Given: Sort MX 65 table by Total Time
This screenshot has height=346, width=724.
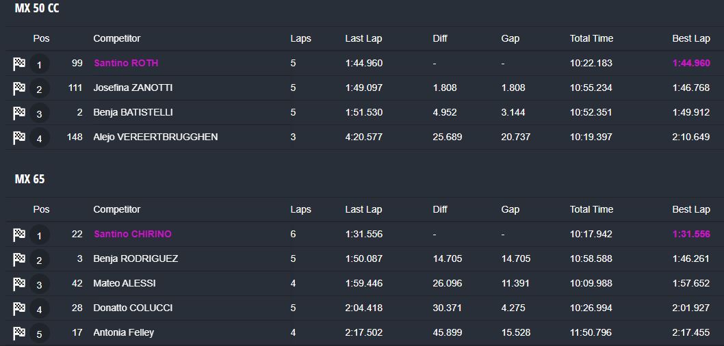Looking at the screenshot, I should [591, 209].
